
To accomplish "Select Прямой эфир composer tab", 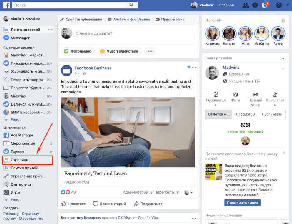I will pos(170,19).
